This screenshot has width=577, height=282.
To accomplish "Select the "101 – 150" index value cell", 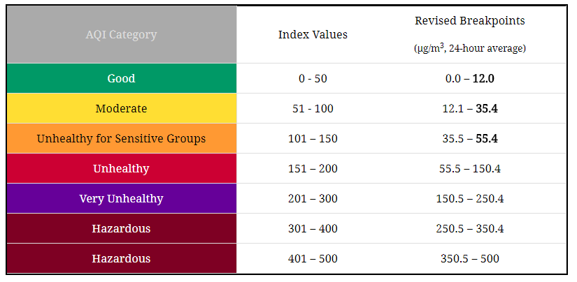I will click(x=313, y=139).
